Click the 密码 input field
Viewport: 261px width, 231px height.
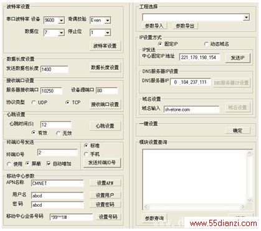[57, 205]
